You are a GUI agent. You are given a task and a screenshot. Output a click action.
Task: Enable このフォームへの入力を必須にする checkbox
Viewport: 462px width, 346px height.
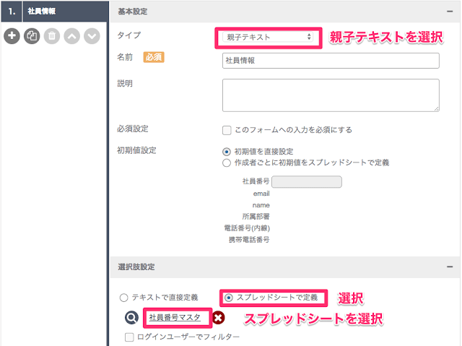[x=227, y=130]
